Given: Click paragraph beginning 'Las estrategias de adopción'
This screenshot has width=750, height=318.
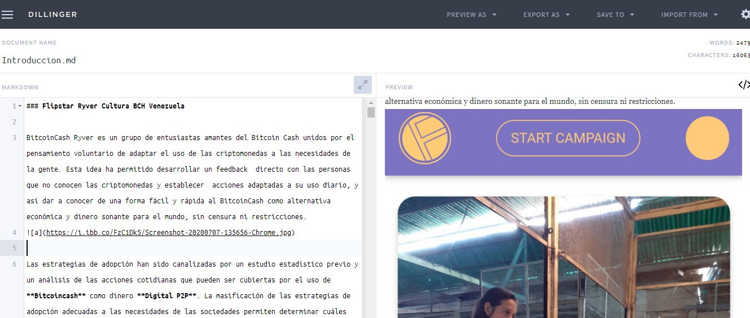Looking at the screenshot, I should click(x=192, y=287).
